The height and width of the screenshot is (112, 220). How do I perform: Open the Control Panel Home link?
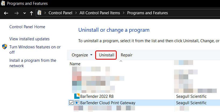[x=27, y=27]
